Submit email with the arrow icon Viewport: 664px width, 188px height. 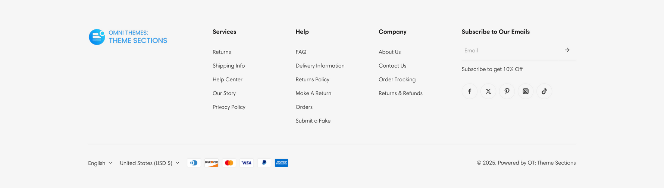tap(567, 50)
